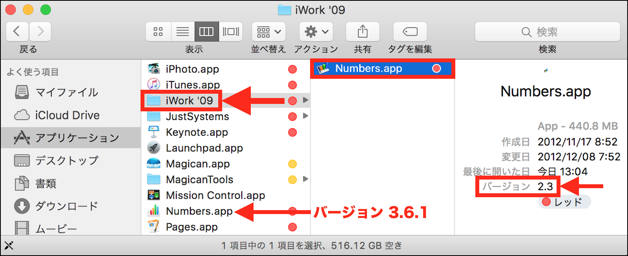
Task: Click the Numbers.app title in preview pane
Action: [x=546, y=91]
